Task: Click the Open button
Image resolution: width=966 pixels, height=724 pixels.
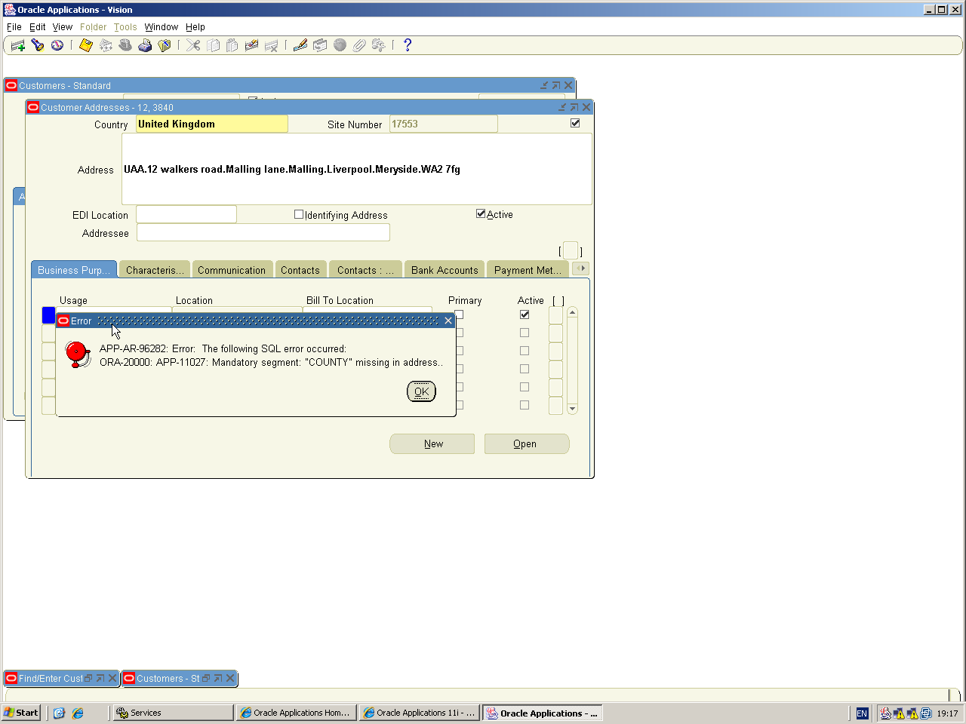Action: tap(526, 443)
